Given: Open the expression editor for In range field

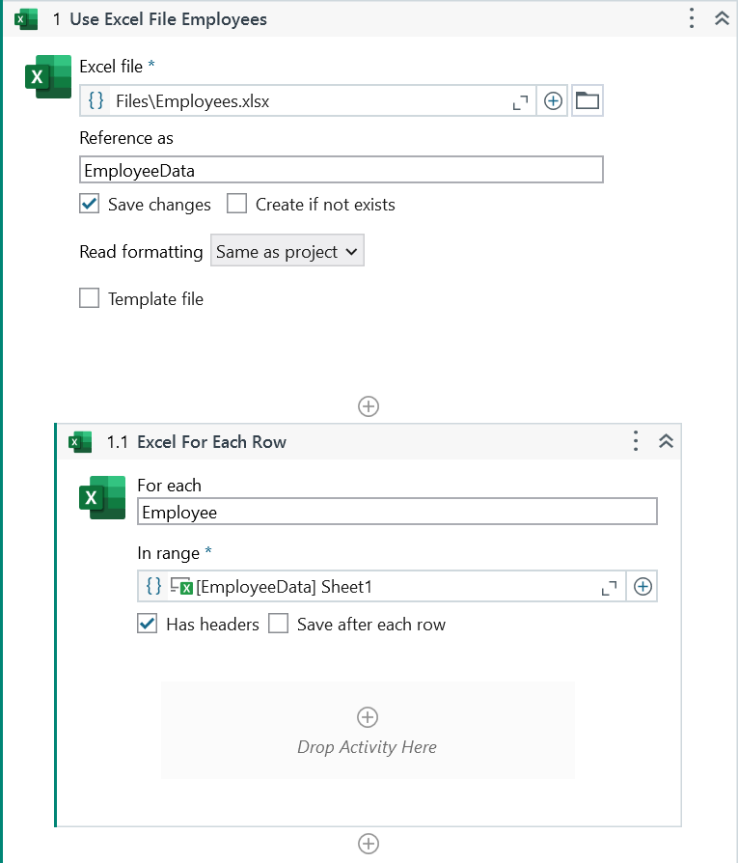Looking at the screenshot, I should [x=153, y=586].
